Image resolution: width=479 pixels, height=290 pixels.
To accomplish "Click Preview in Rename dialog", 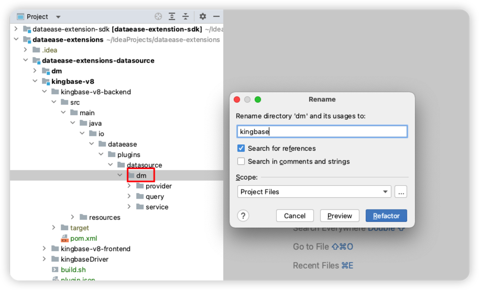I will coord(340,216).
